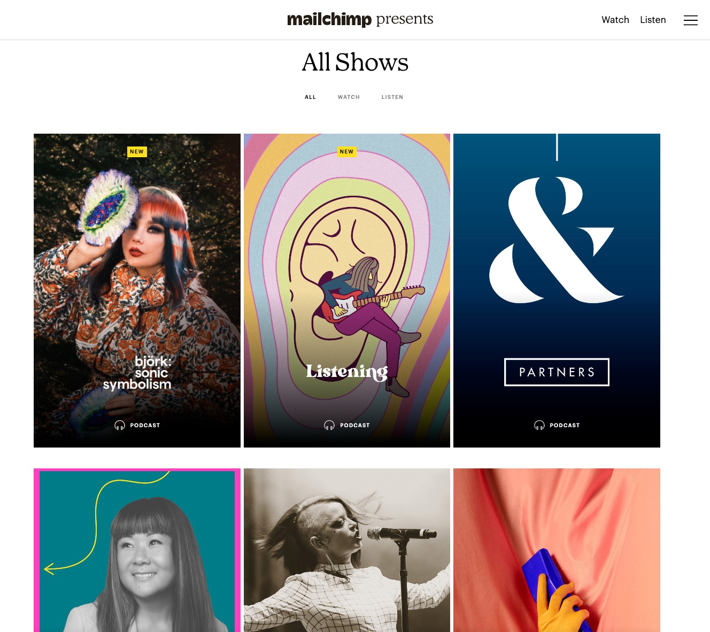Open the teal card with smiling woman
This screenshot has width=710, height=632.
tap(137, 550)
